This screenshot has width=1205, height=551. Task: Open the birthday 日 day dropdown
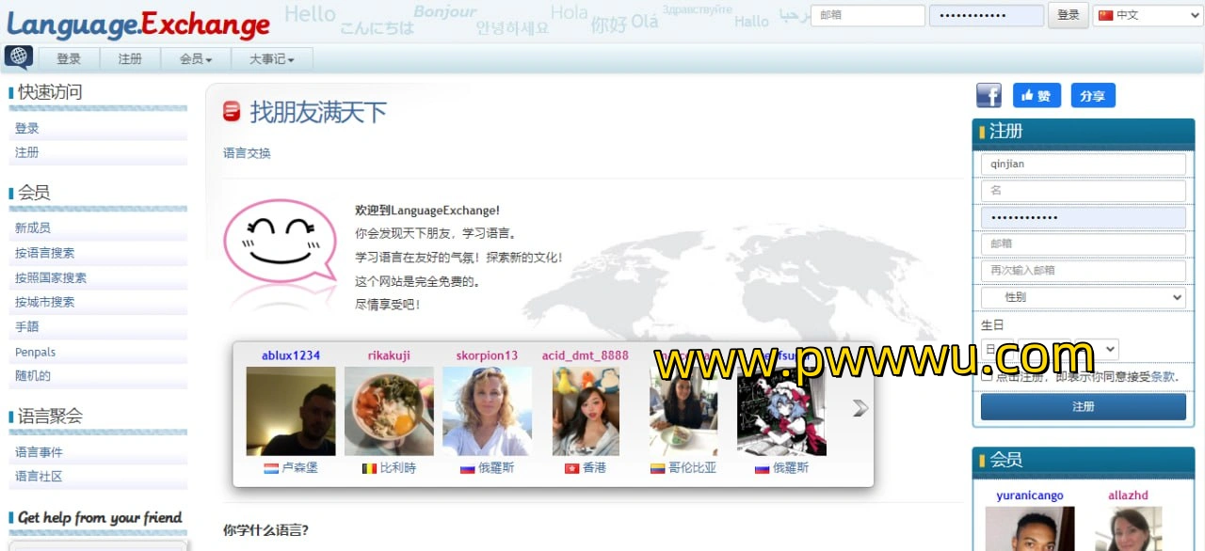997,349
